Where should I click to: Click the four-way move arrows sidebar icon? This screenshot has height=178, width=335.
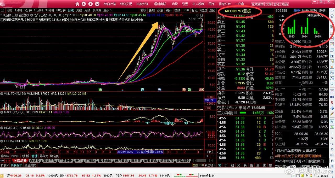[x=332, y=108]
